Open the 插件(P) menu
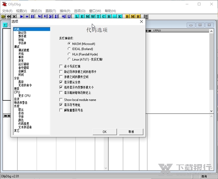This screenshot has width=218, height=179. pyautogui.click(x=65, y=11)
